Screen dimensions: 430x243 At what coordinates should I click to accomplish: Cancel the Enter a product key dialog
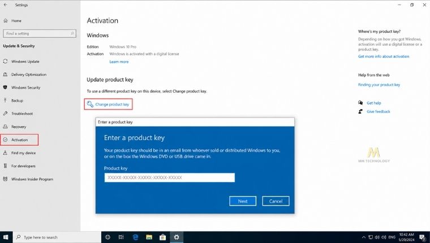tap(276, 201)
